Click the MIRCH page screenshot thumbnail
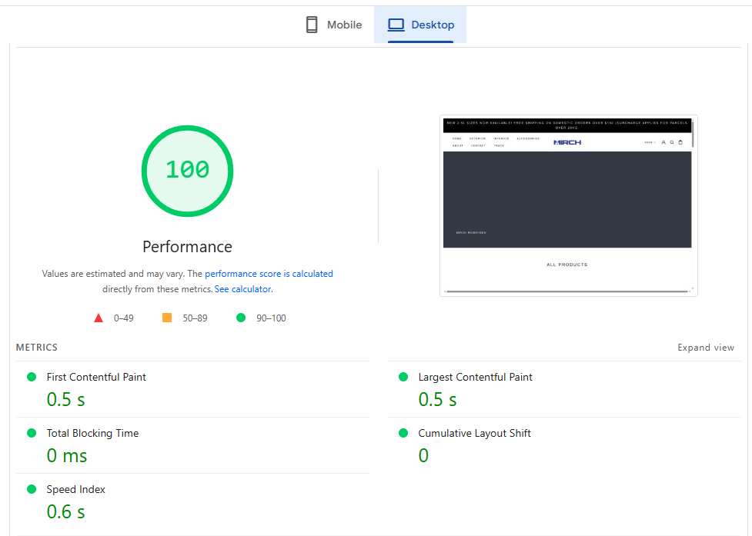Image resolution: width=752 pixels, height=536 pixels. (x=568, y=205)
